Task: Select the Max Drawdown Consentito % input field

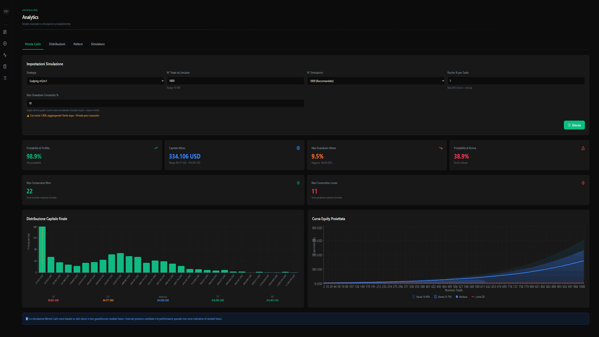Action: tap(165, 103)
